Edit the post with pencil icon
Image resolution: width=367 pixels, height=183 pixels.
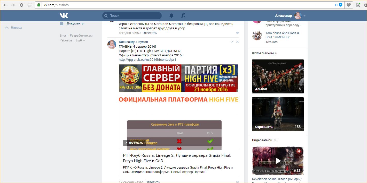232,42
